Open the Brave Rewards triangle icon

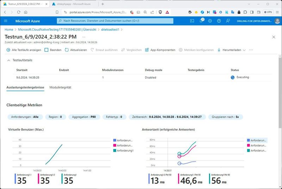click(167, 12)
